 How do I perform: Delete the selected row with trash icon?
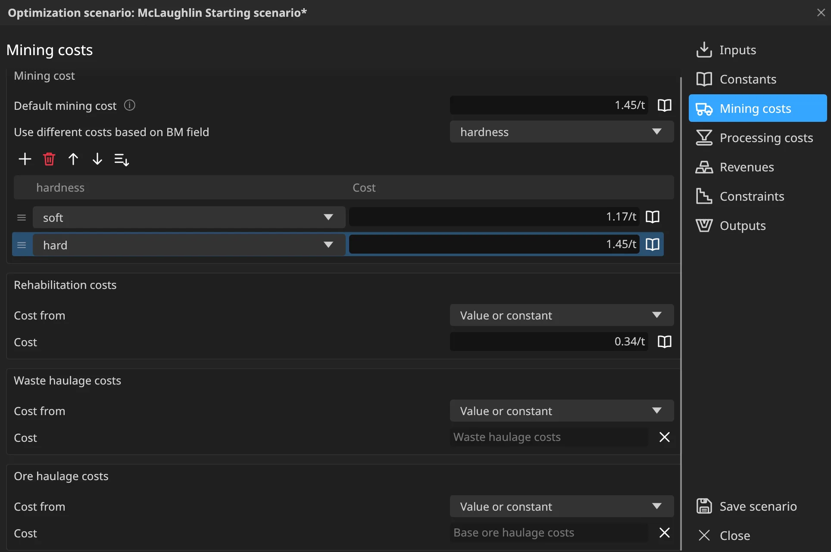pyautogui.click(x=49, y=159)
